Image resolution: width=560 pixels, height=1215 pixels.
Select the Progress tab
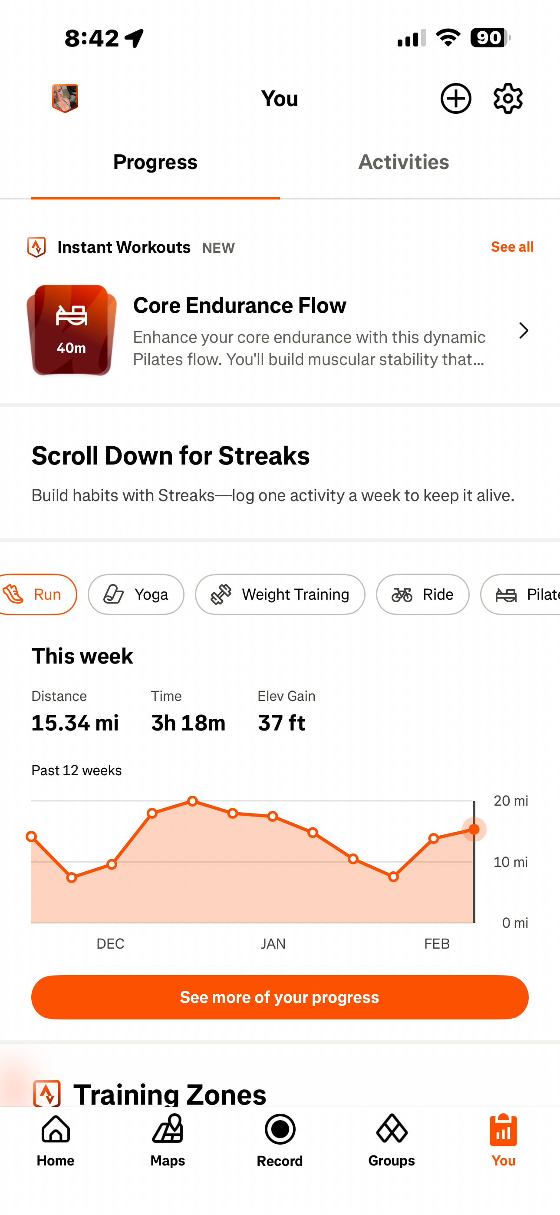[x=155, y=162]
